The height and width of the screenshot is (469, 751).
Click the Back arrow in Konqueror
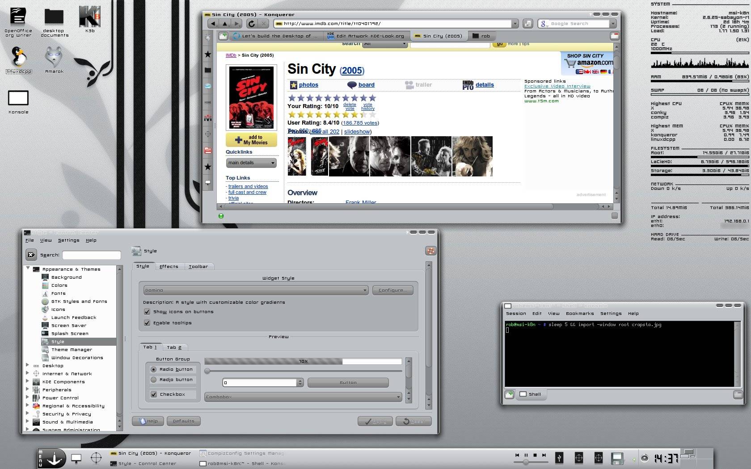click(x=213, y=24)
